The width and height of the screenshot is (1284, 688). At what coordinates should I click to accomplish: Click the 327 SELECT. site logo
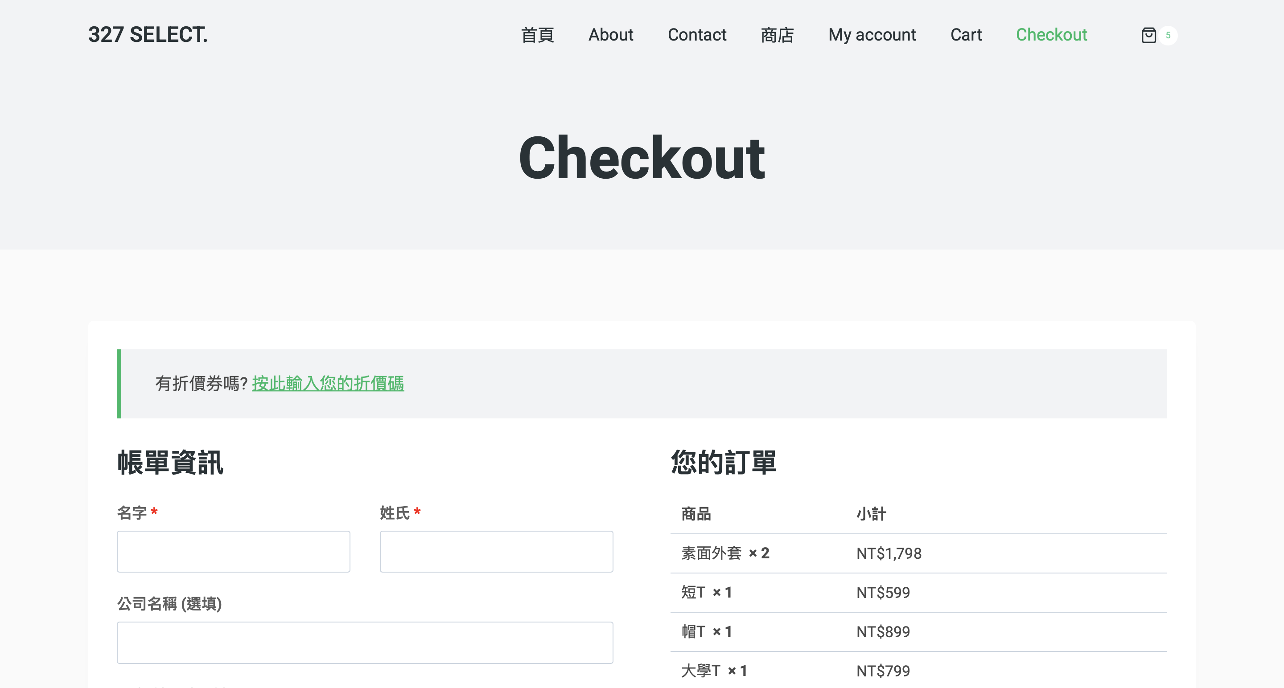[148, 35]
